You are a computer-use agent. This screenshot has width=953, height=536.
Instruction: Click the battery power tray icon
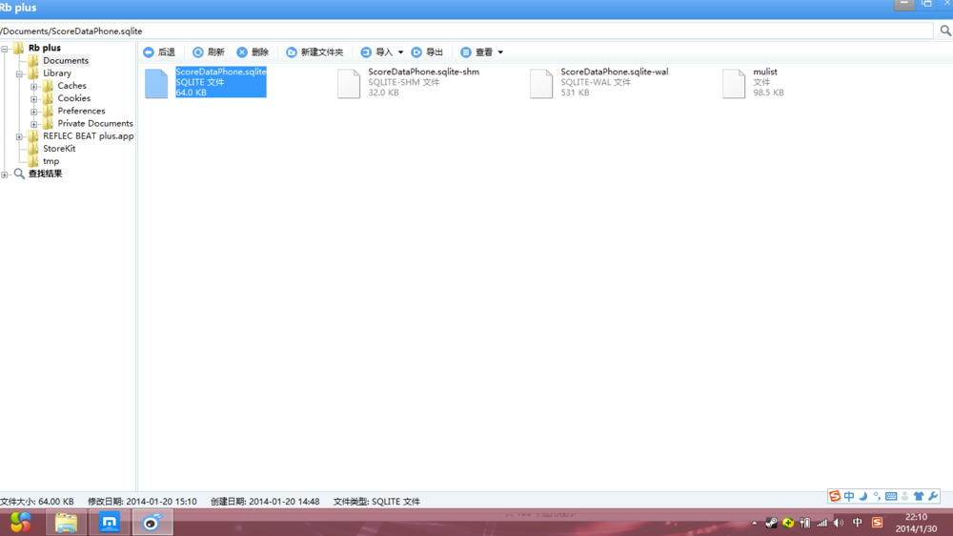point(805,523)
